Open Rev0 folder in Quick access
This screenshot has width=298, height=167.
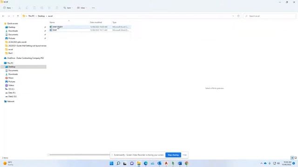[x=10, y=53]
